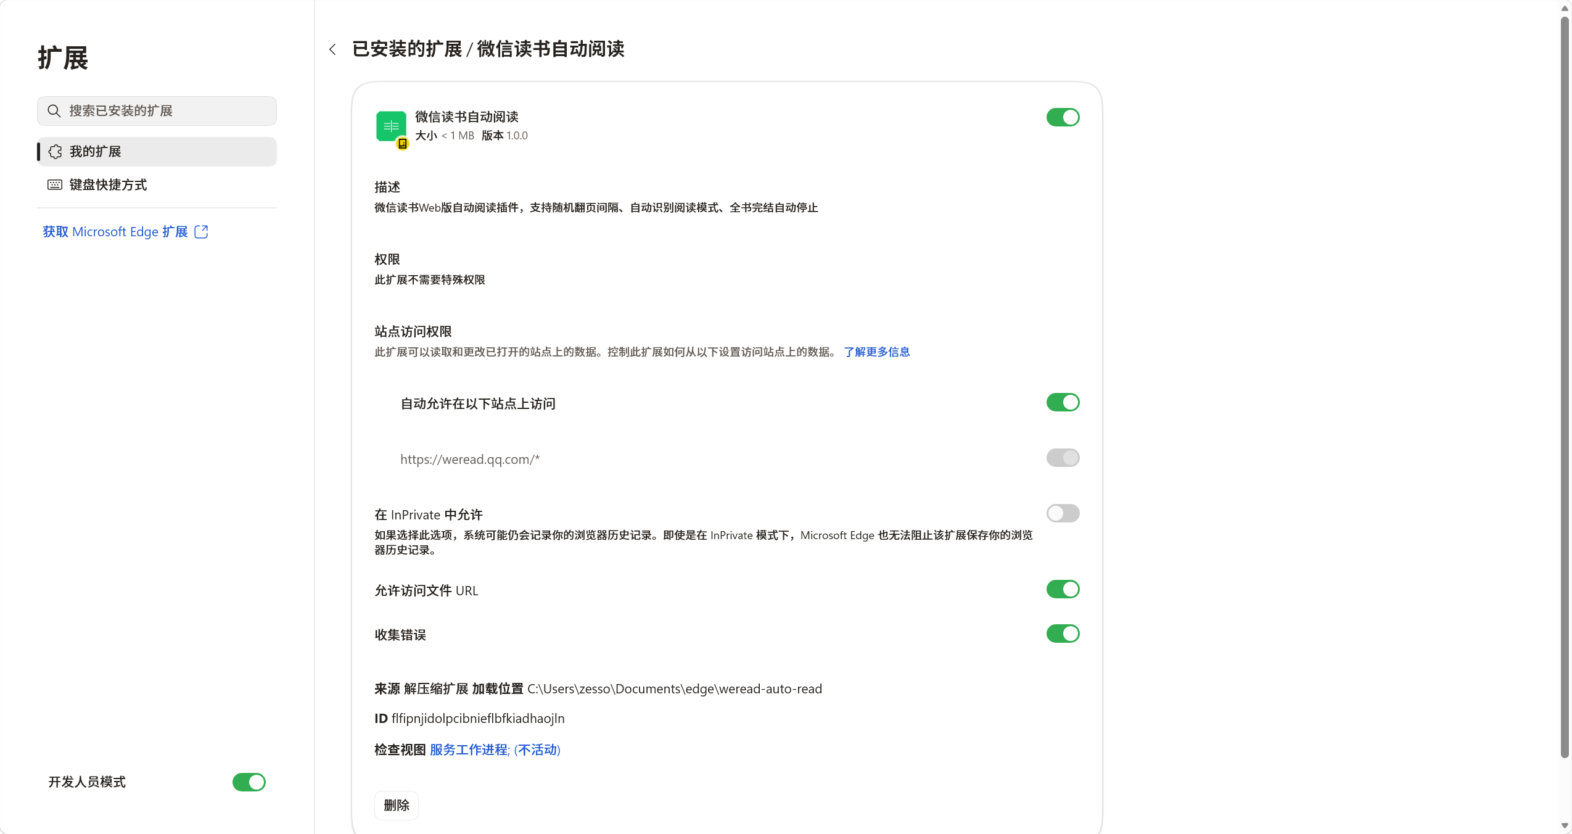The image size is (1572, 834).
Task: Open the 获取 Microsoft Edge 扩展 link
Action: (x=125, y=231)
